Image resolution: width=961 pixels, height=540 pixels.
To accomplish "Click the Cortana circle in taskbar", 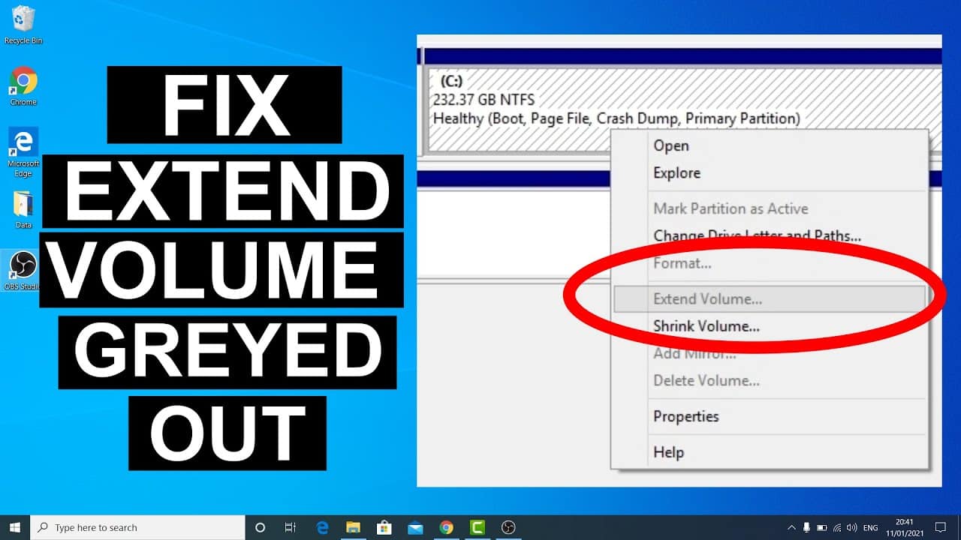I will point(260,527).
